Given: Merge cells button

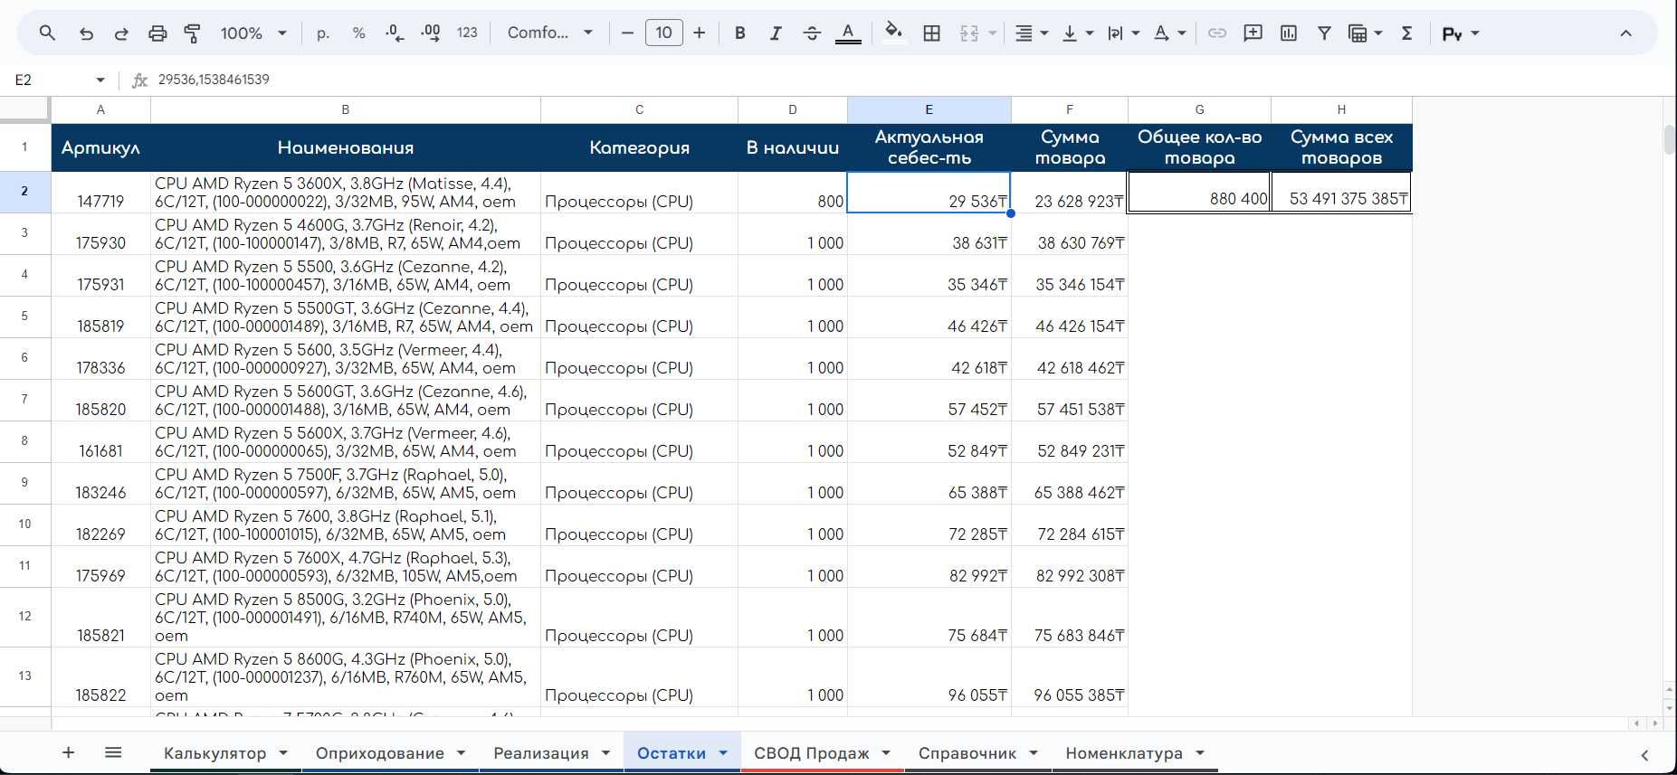Looking at the screenshot, I should pyautogui.click(x=969, y=33).
